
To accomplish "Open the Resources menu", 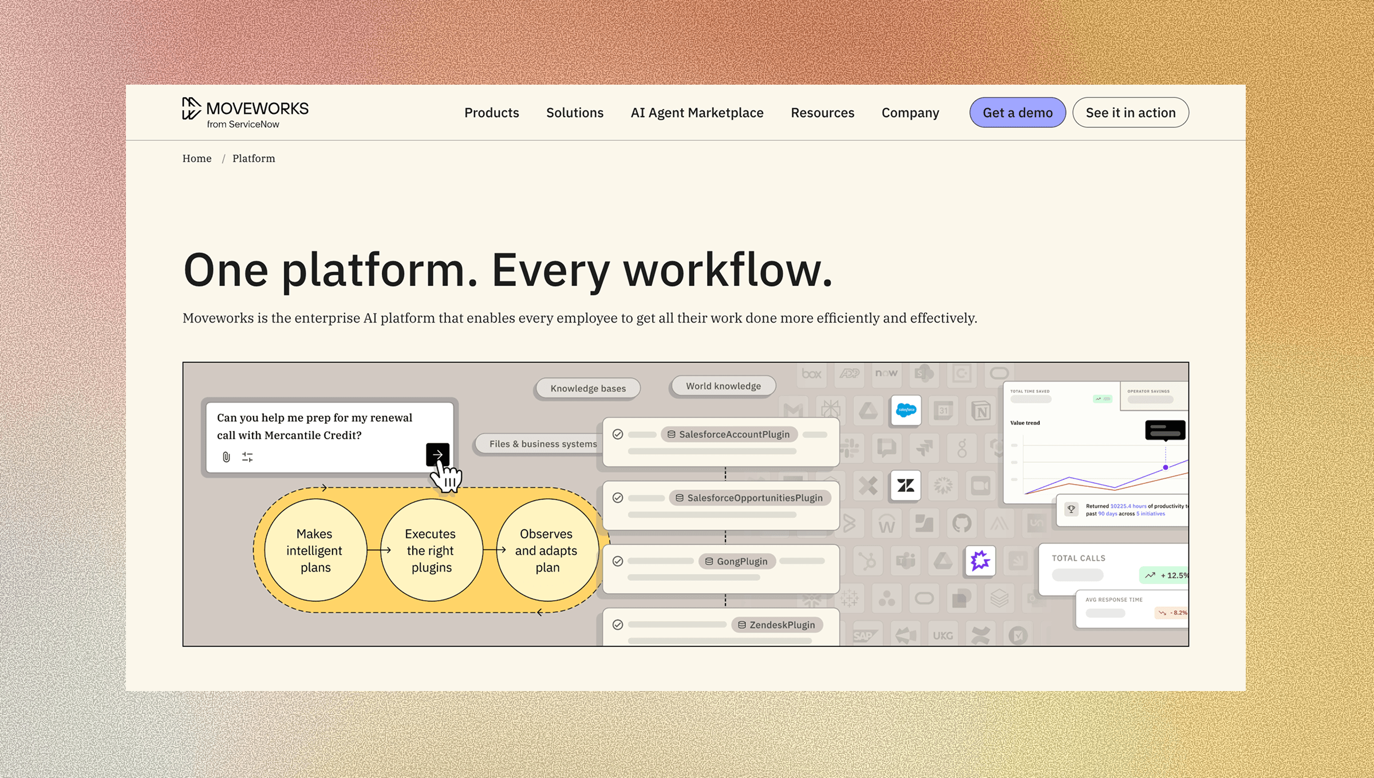I will (x=822, y=113).
